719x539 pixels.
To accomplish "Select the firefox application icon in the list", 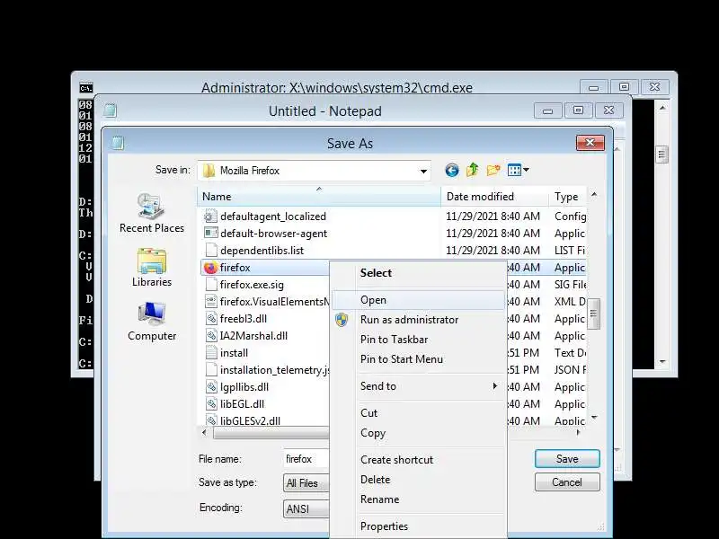I will [210, 268].
